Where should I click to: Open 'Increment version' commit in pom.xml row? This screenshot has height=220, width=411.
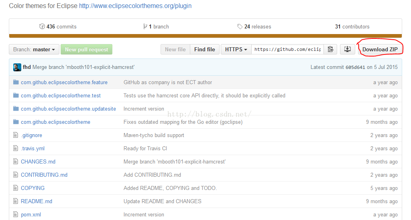click(144, 214)
